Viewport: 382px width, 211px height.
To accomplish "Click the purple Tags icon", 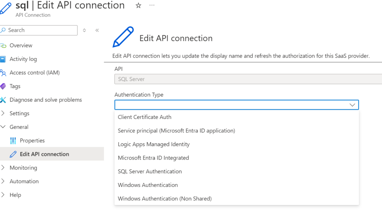I will tap(3, 86).
